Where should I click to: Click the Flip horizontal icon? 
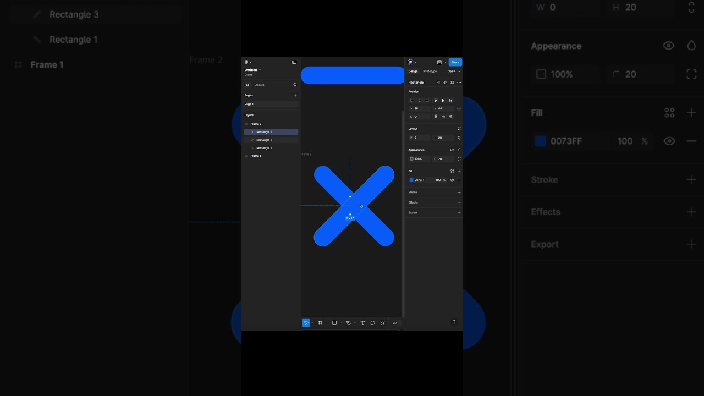point(443,117)
